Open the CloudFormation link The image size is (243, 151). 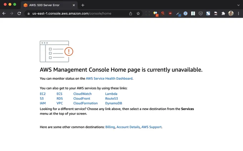click(85, 103)
